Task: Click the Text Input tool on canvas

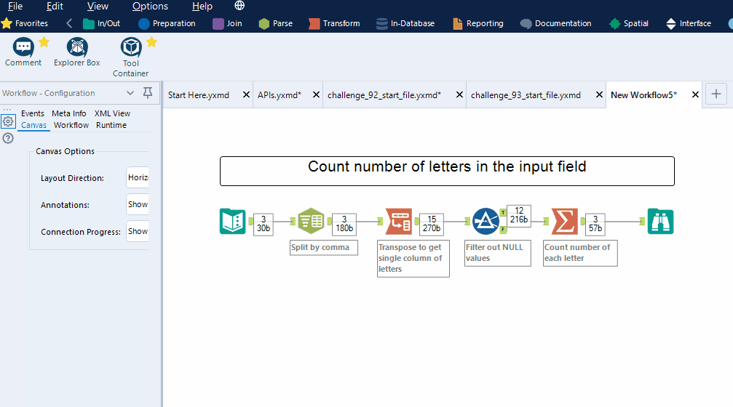Action: (232, 221)
